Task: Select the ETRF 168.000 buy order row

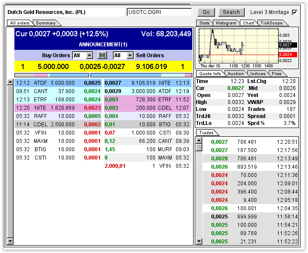Action: click(58, 99)
